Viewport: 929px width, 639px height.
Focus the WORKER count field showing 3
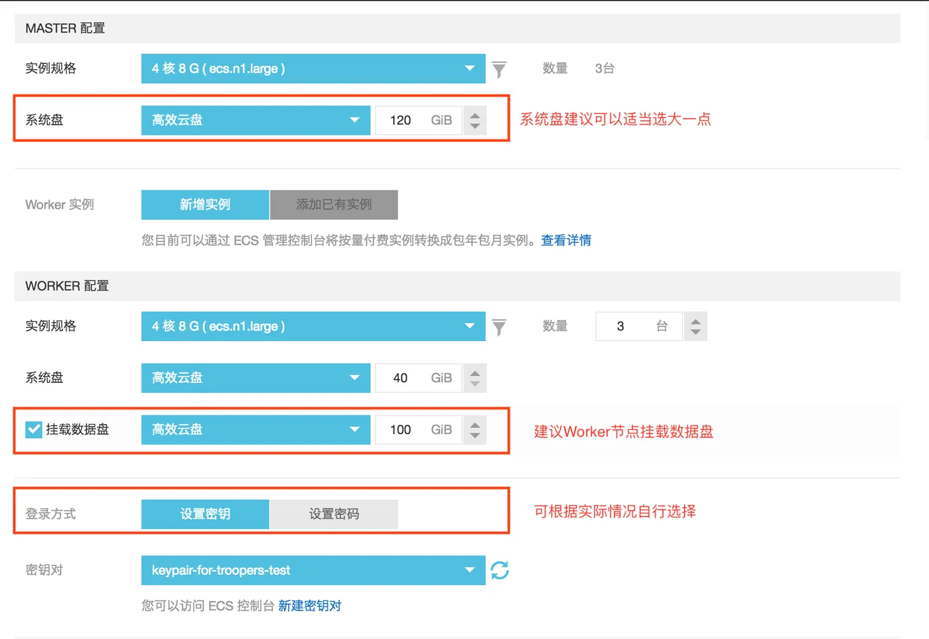click(x=639, y=326)
